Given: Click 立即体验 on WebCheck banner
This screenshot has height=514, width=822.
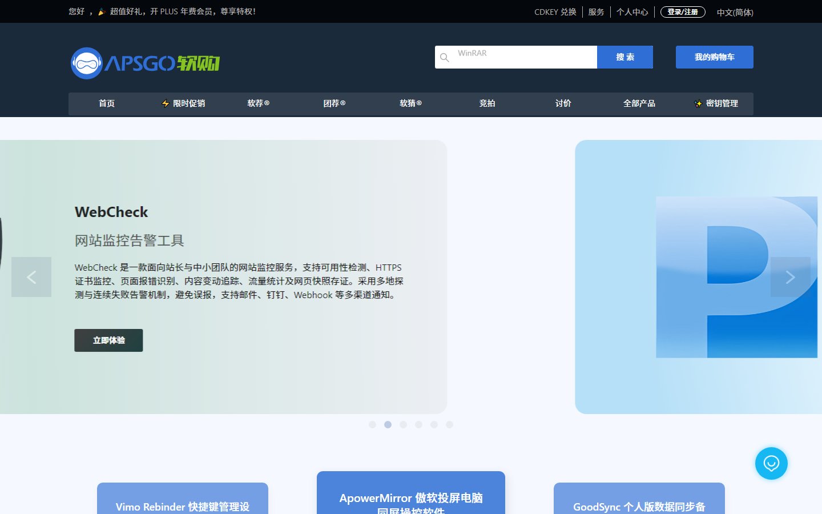Looking at the screenshot, I should (108, 340).
